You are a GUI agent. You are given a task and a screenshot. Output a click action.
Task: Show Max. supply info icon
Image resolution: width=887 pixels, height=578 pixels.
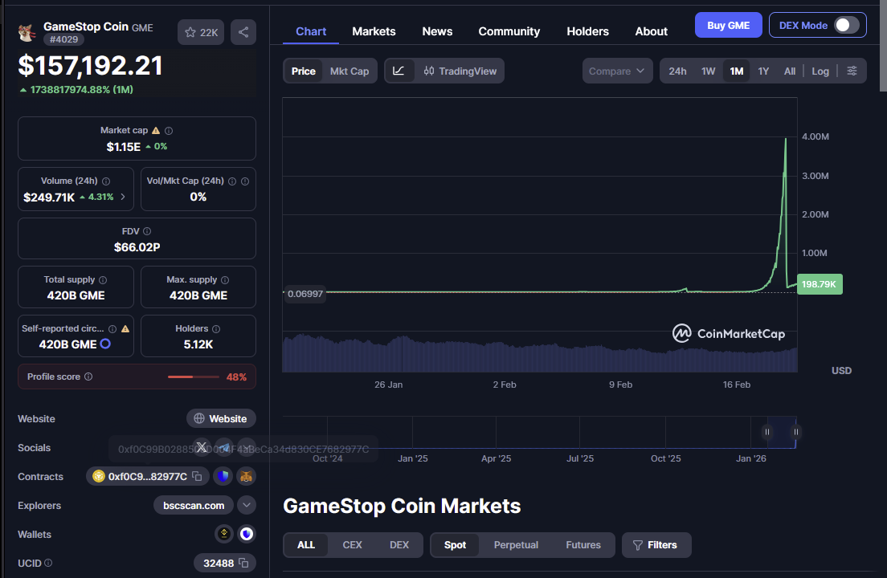pos(225,279)
